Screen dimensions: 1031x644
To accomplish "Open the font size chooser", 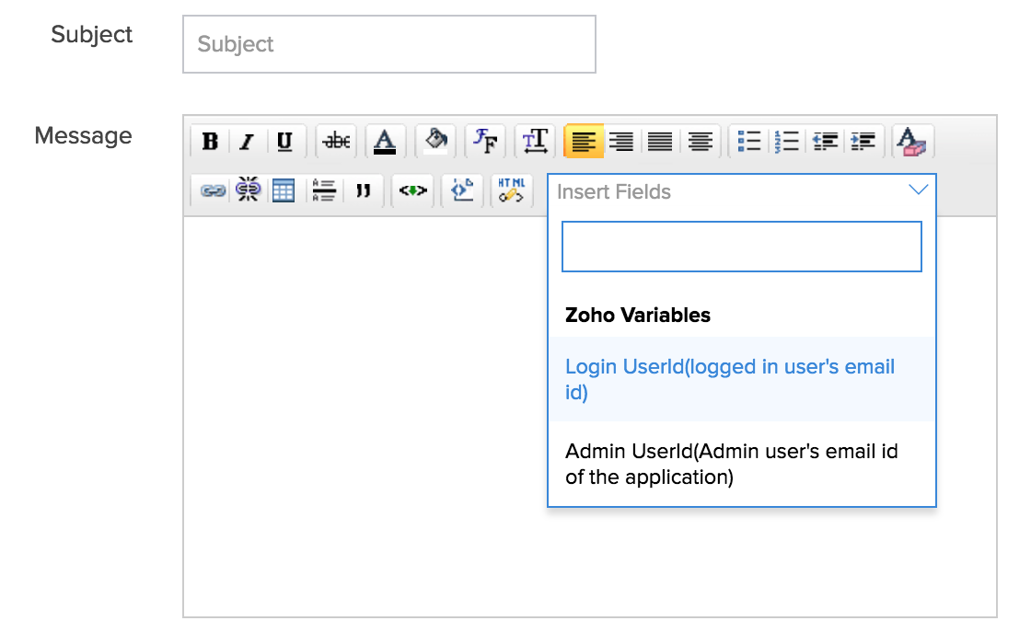I will tap(535, 142).
